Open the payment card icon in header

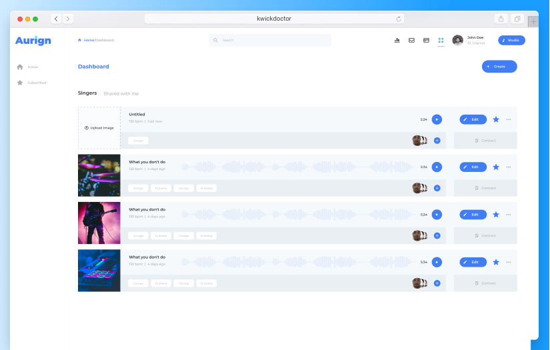pyautogui.click(x=426, y=40)
